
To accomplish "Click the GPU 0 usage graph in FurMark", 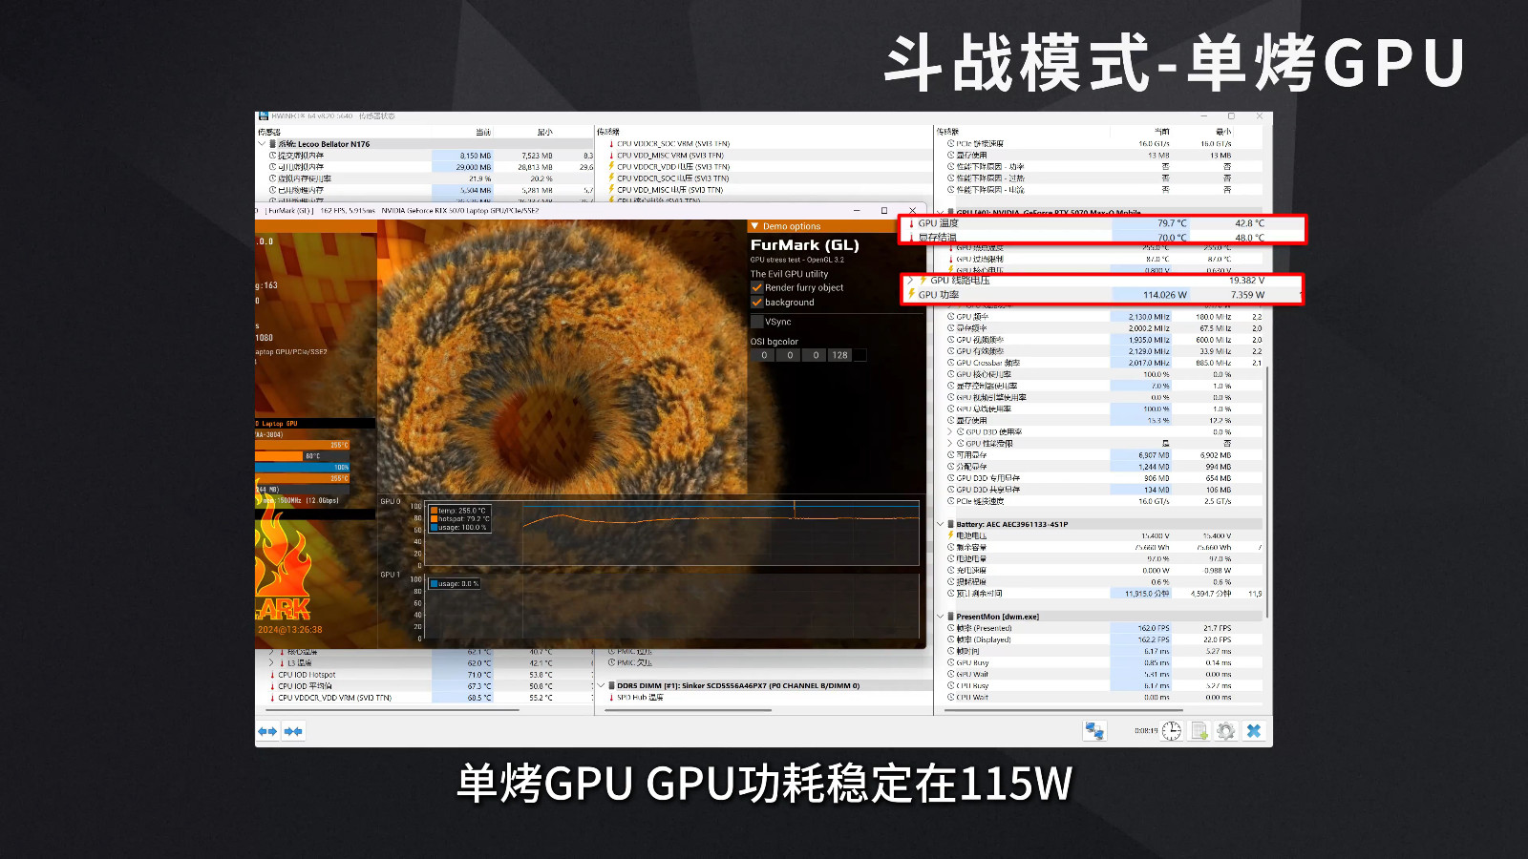I will [672, 534].
